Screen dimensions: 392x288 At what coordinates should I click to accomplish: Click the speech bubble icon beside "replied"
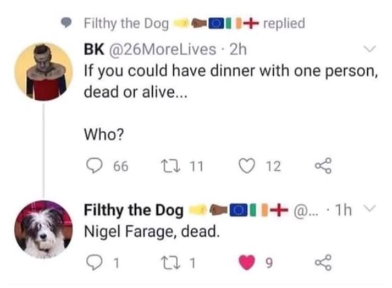point(68,24)
